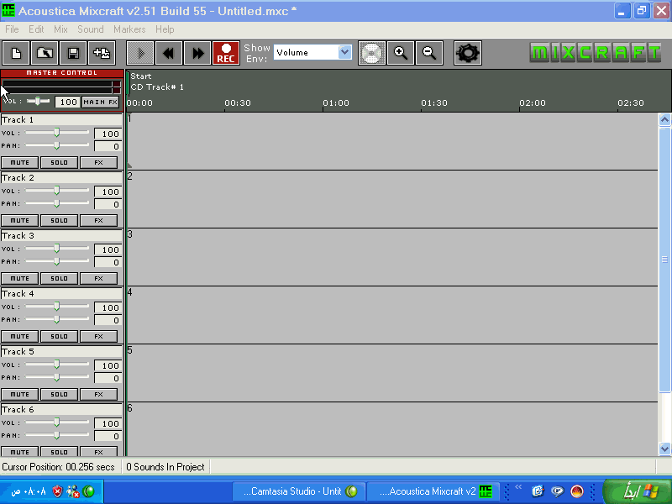Click the Track 4 volume slider
Viewport: 672px width, 504px height.
pos(56,307)
